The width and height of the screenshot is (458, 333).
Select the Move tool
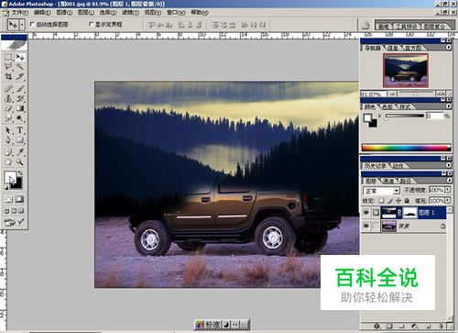click(x=20, y=57)
